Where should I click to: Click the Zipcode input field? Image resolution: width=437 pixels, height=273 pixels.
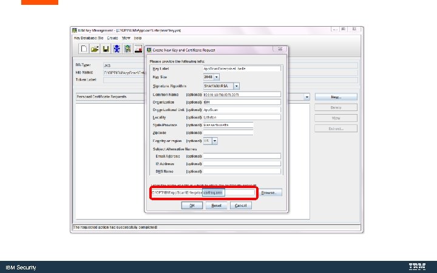[x=228, y=133]
